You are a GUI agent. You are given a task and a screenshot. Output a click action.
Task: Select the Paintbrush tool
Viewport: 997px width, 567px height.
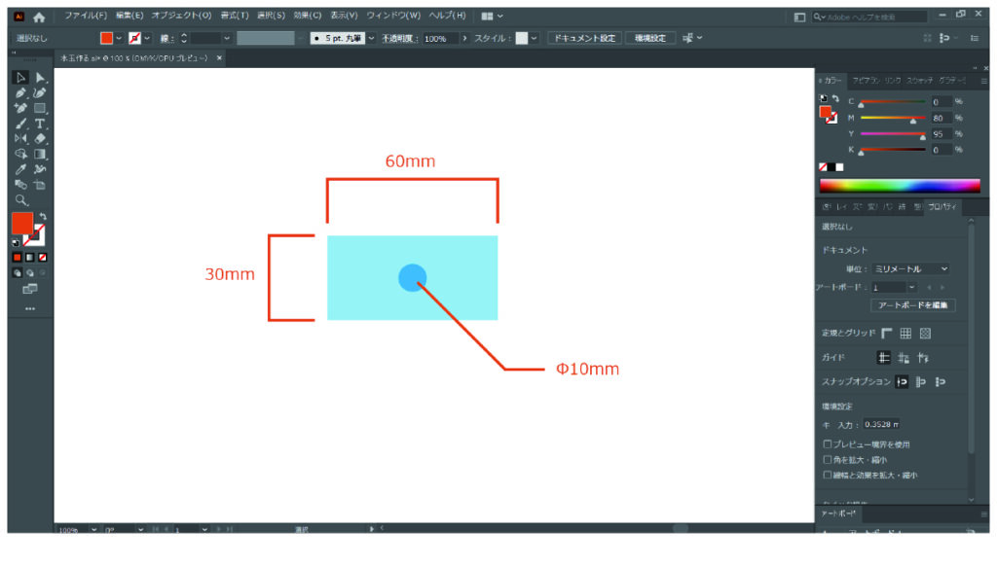20,124
